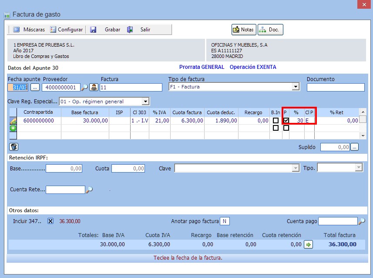The image size is (373, 278).
Task: Click the Cuenta Rete... input field
Action: point(65,190)
